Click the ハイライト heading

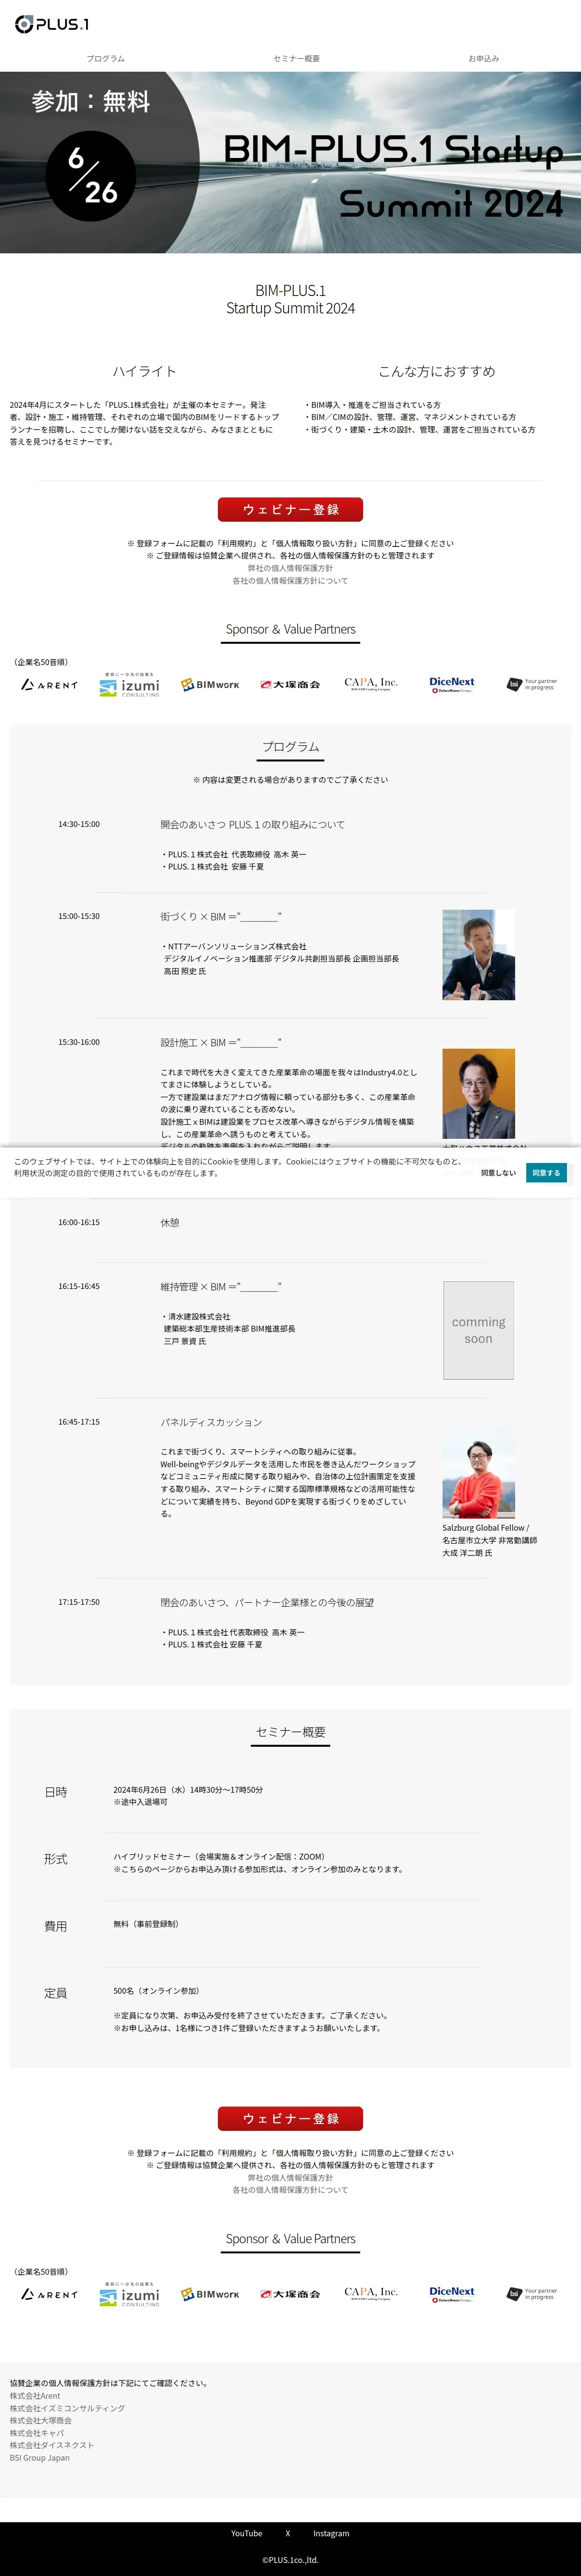point(145,371)
